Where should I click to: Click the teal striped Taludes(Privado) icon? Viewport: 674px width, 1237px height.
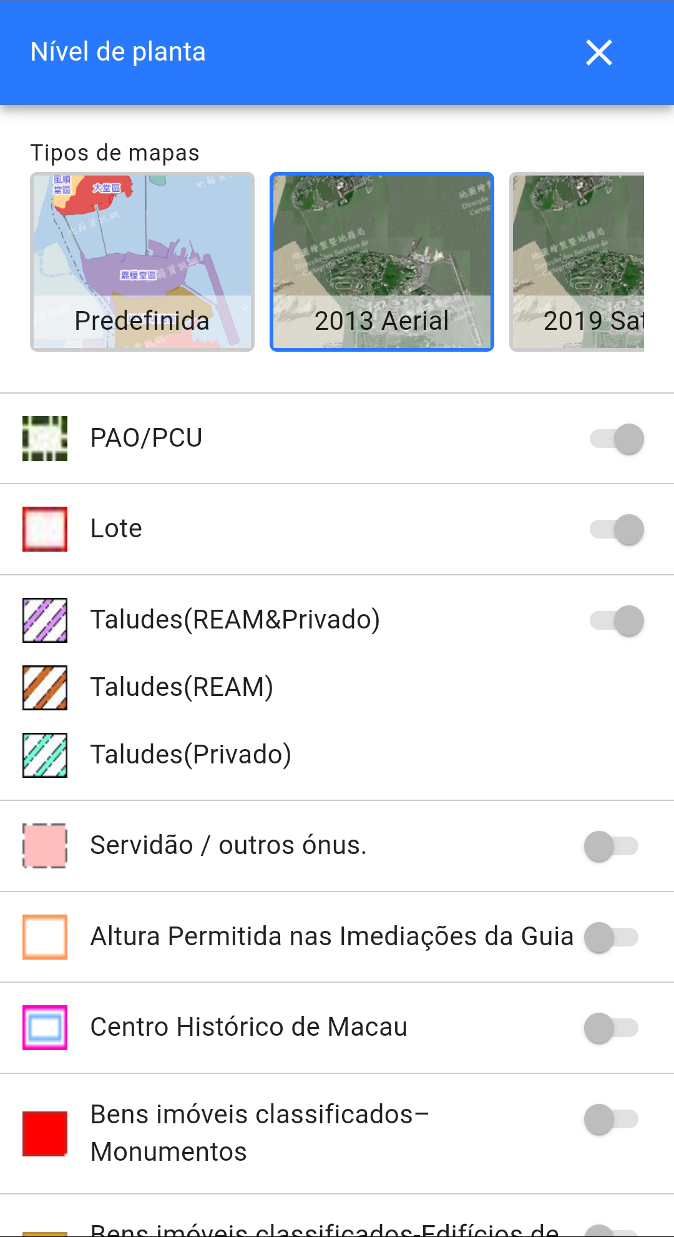45,755
